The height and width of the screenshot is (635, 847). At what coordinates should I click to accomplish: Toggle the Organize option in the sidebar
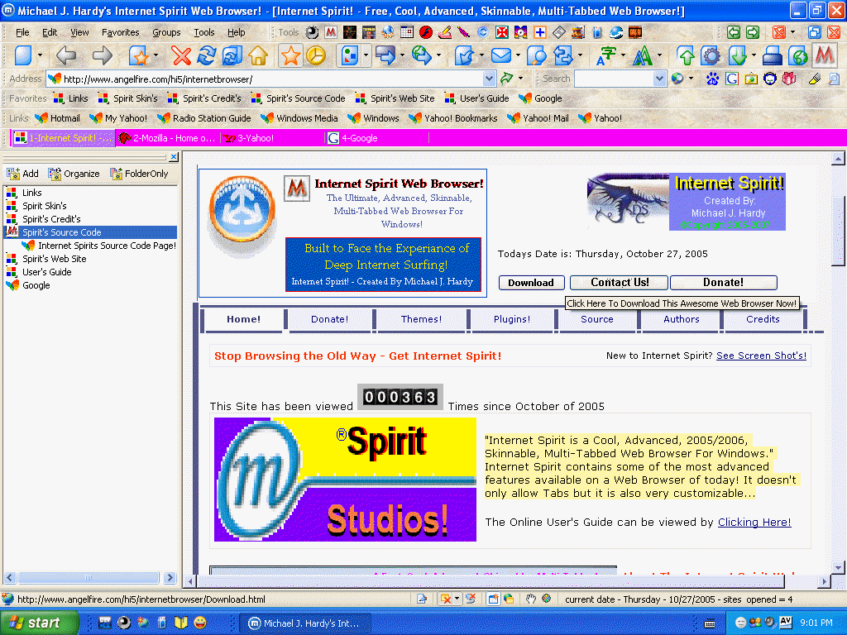(73, 174)
